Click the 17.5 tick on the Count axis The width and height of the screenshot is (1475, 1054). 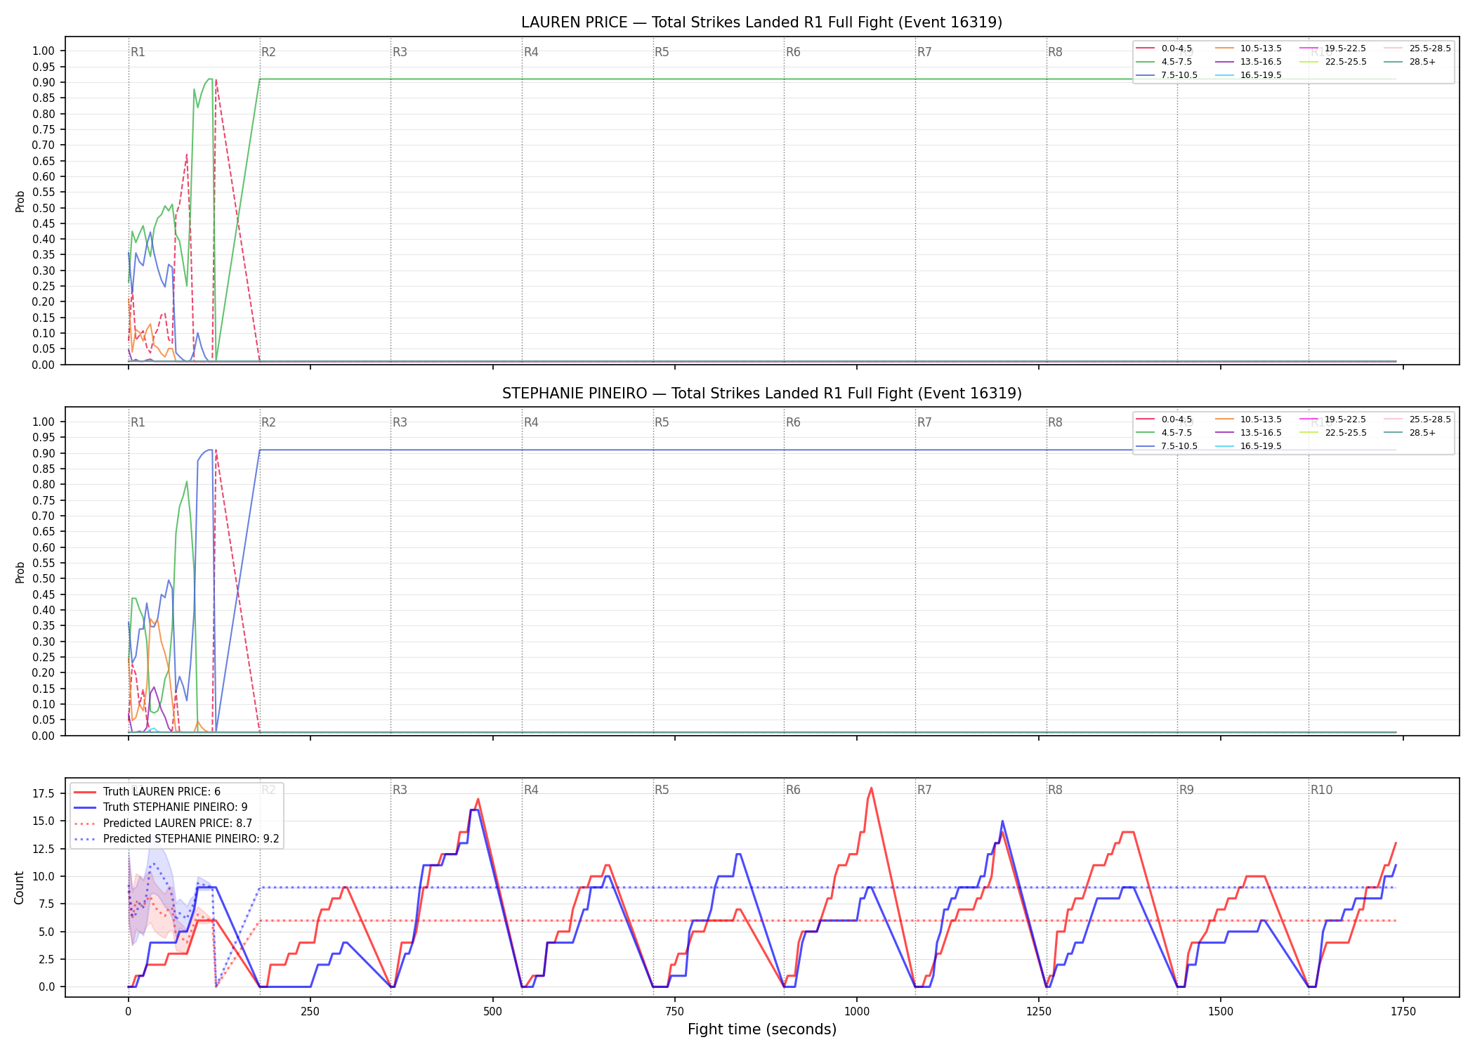click(46, 794)
